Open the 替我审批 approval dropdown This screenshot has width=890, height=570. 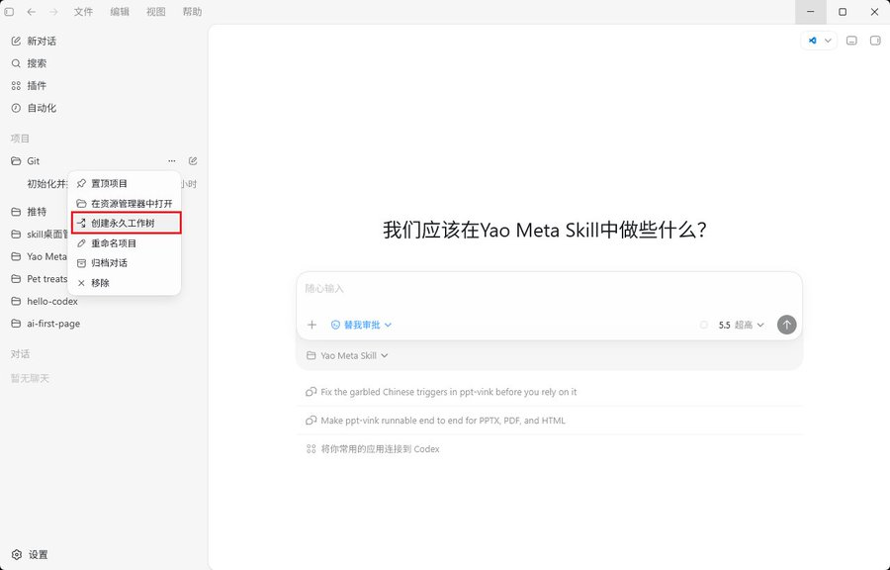[361, 325]
